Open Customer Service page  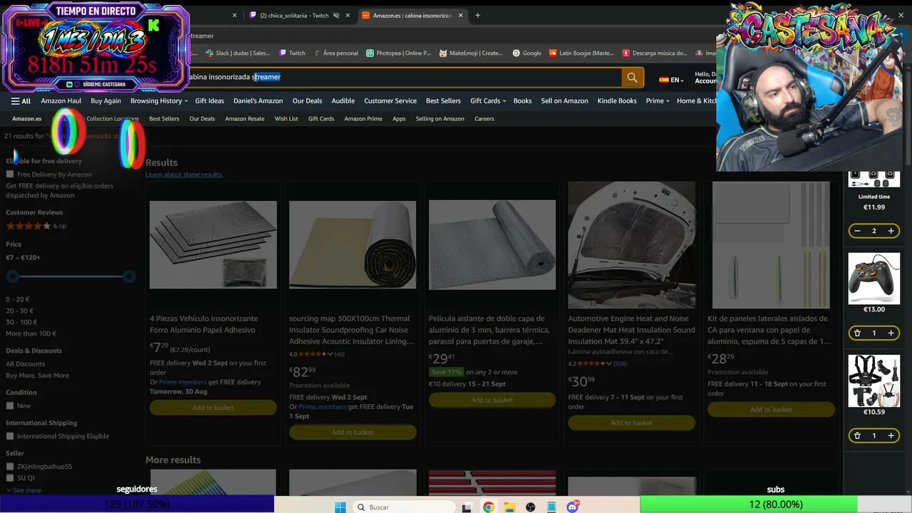pos(390,101)
